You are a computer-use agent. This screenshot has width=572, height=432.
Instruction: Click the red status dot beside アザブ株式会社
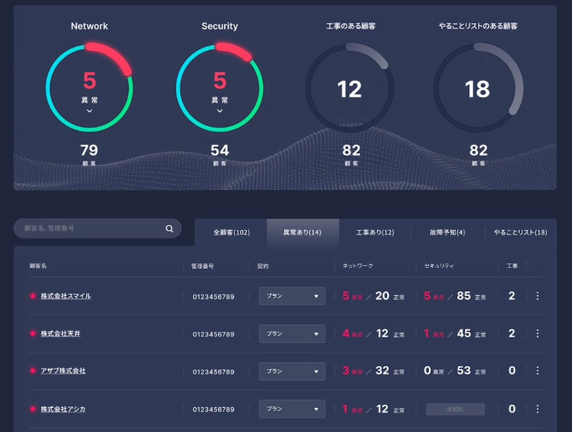pos(33,371)
